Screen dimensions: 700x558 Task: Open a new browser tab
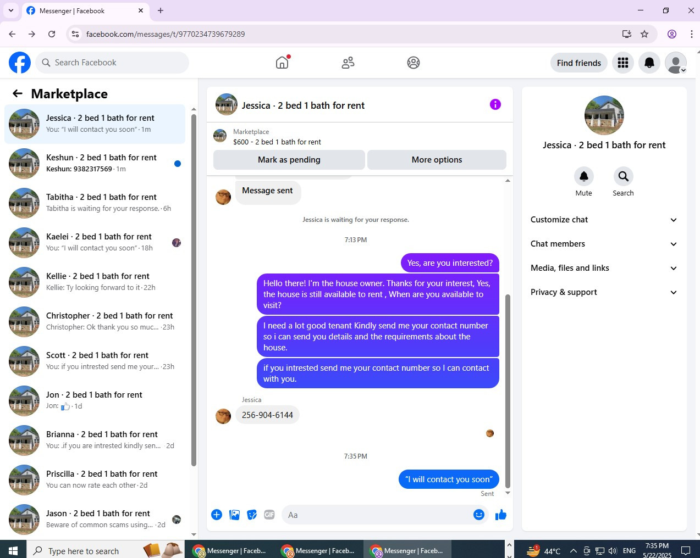tap(161, 10)
